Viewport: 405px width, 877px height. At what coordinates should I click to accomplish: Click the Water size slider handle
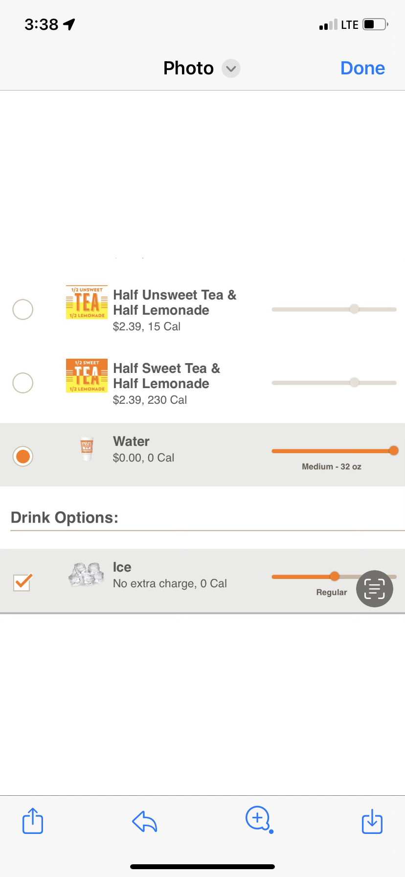coord(393,451)
